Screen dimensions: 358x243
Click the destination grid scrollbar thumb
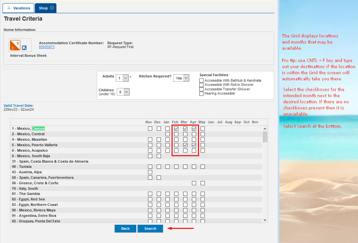point(265,137)
